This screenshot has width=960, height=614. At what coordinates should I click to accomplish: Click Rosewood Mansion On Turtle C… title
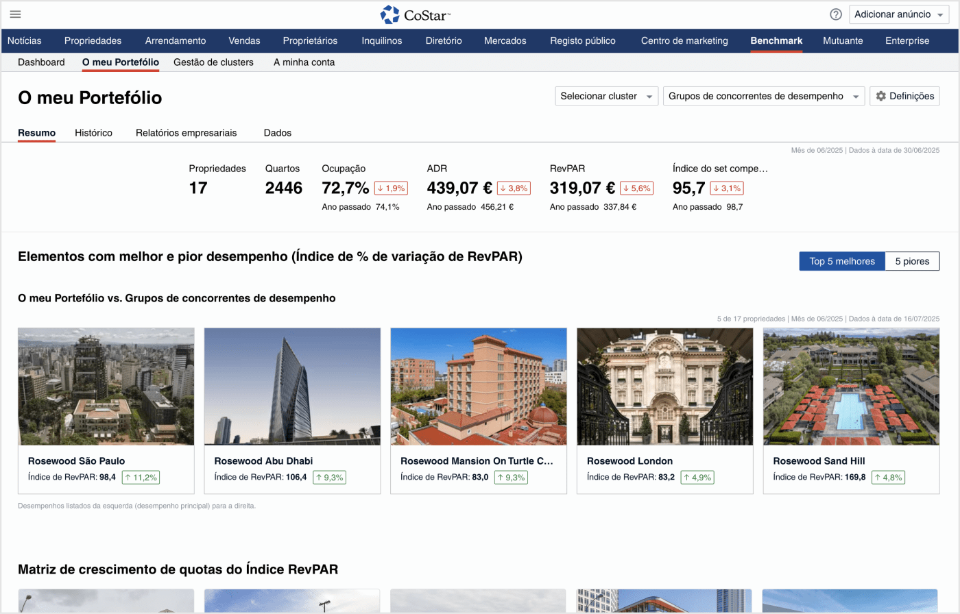coord(477,460)
